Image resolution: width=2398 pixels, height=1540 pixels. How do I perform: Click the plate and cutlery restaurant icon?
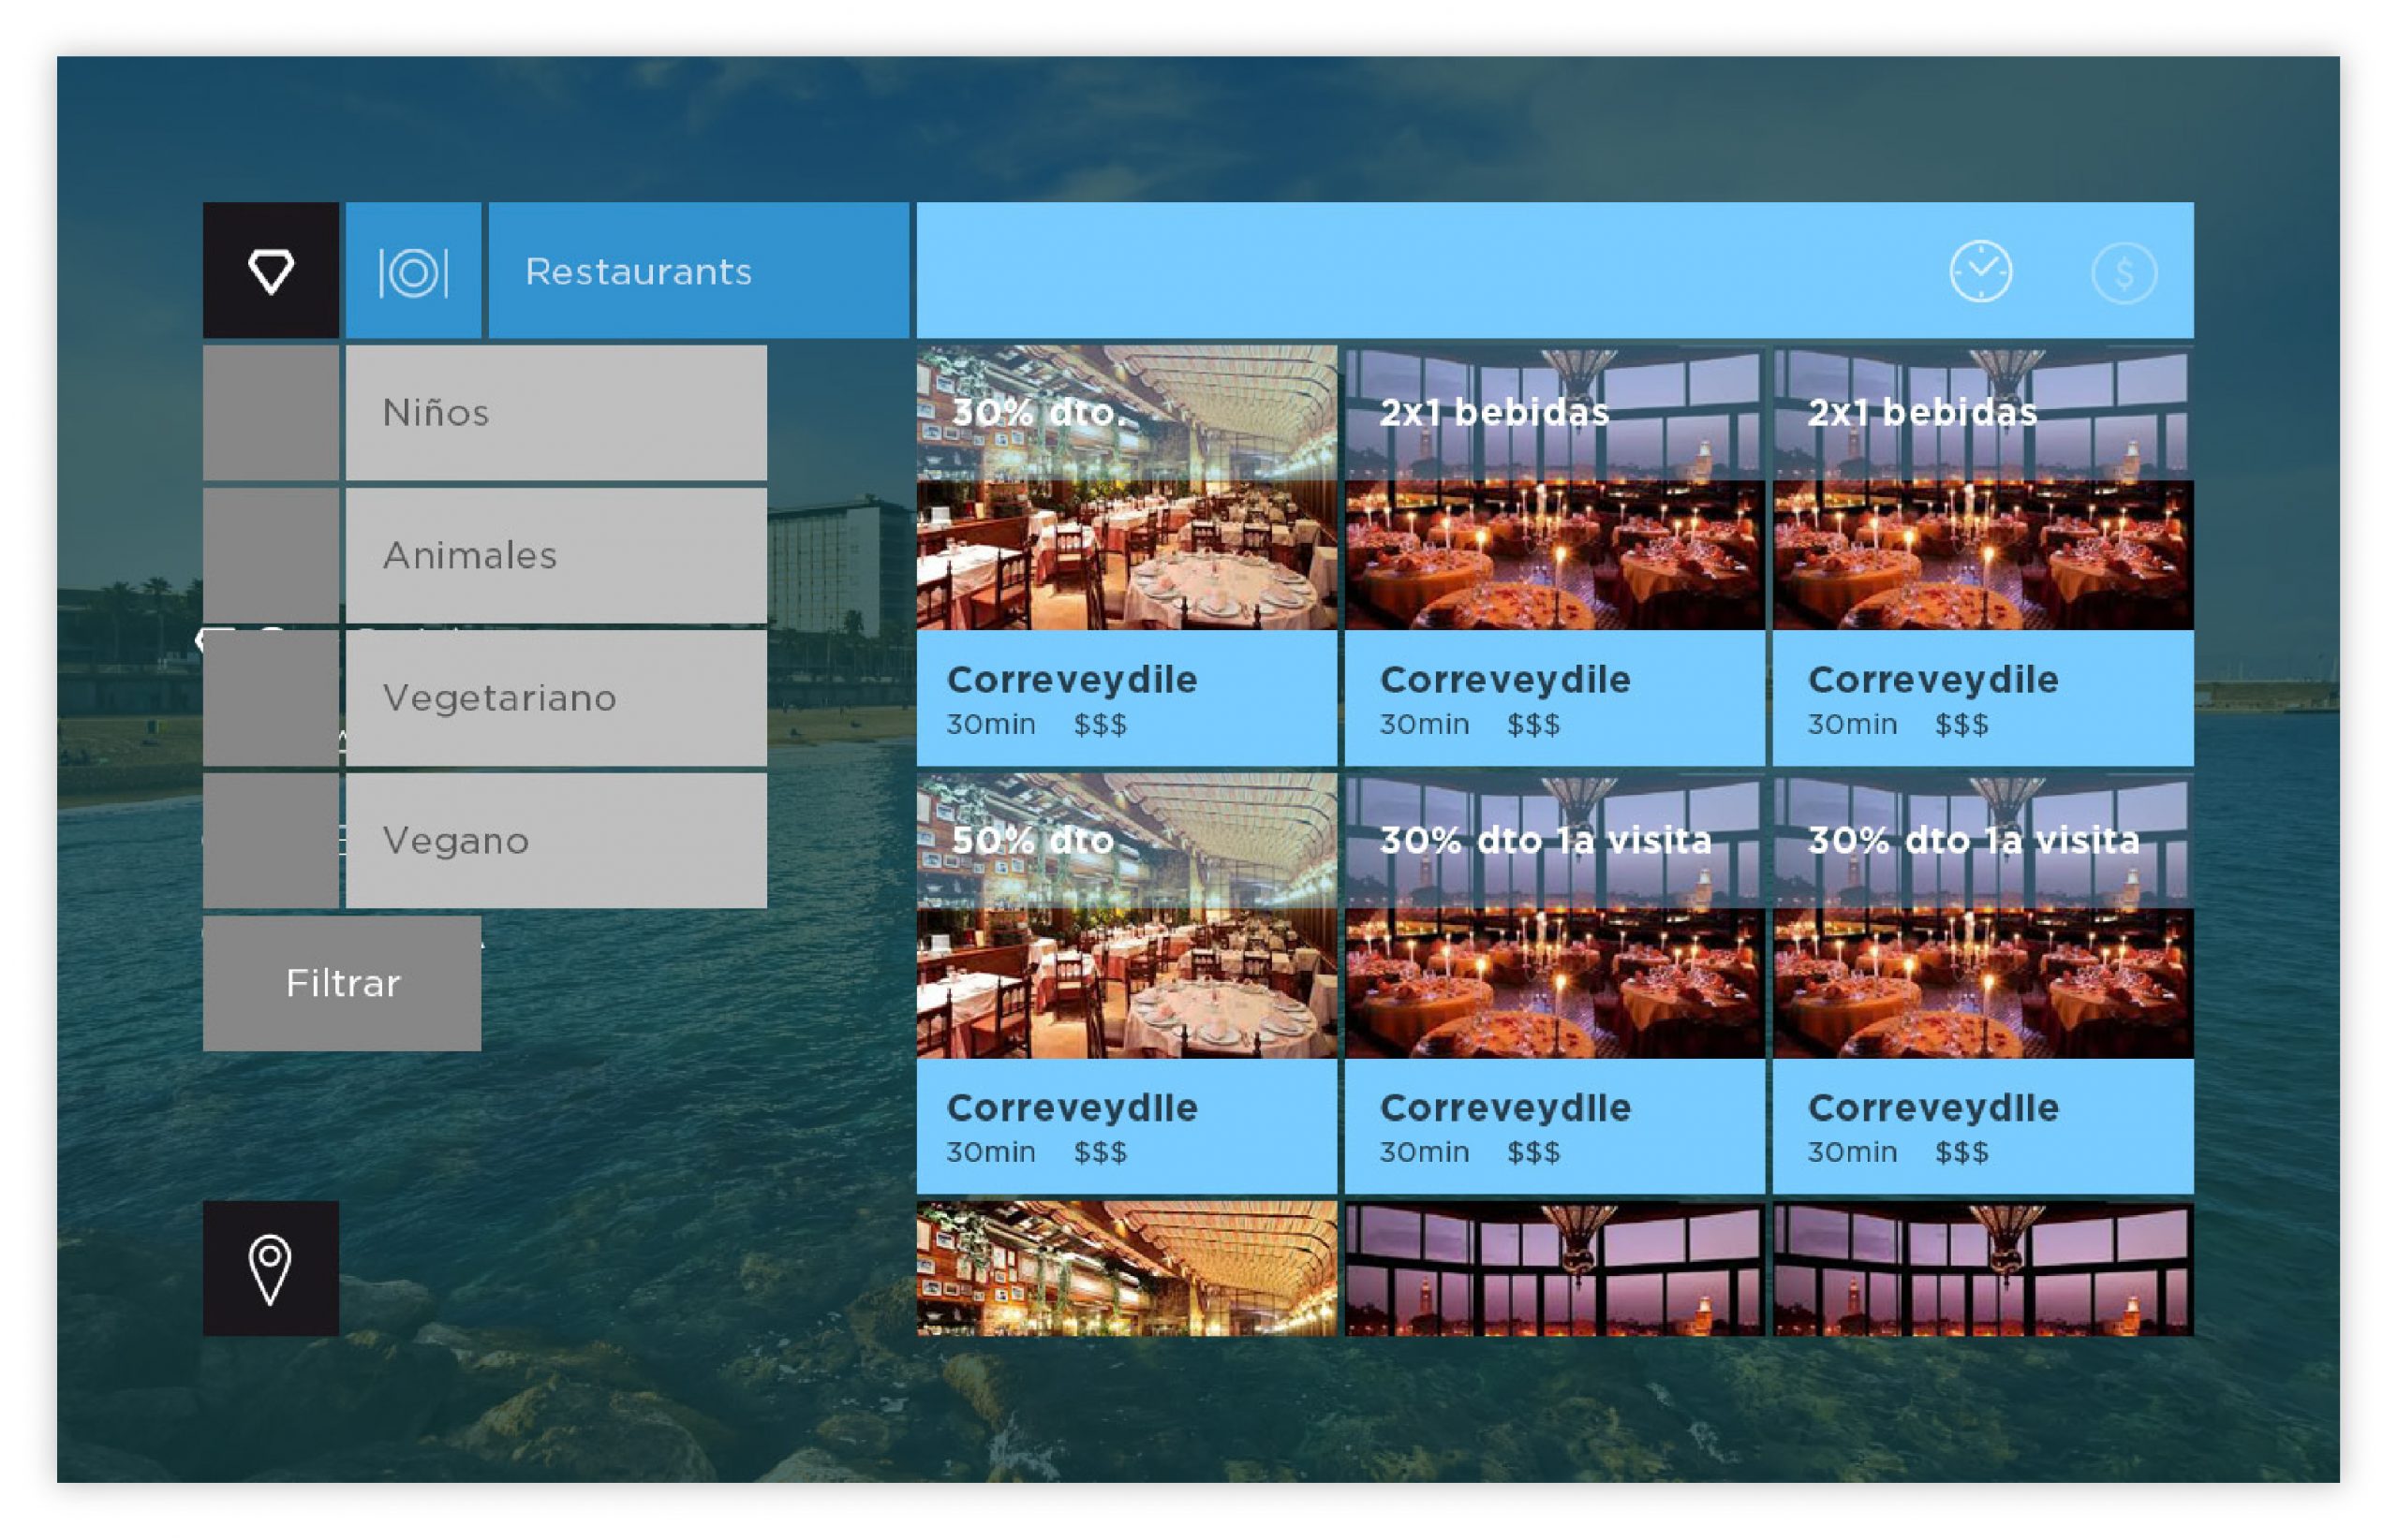coord(412,271)
